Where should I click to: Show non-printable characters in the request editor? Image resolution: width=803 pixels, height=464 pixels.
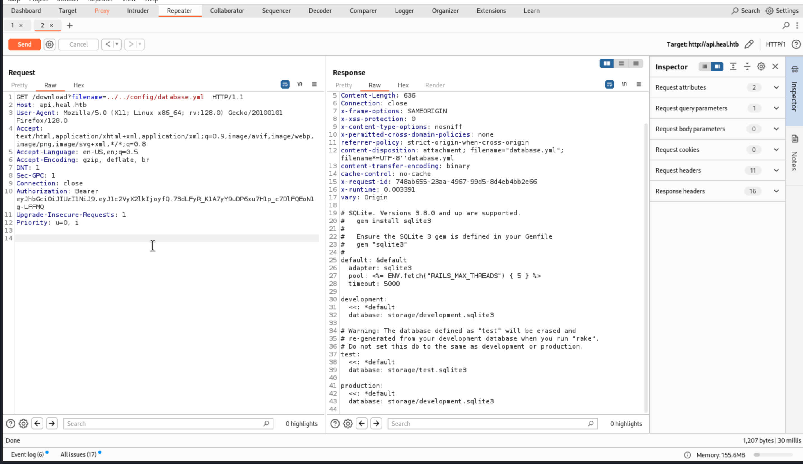[x=300, y=84]
